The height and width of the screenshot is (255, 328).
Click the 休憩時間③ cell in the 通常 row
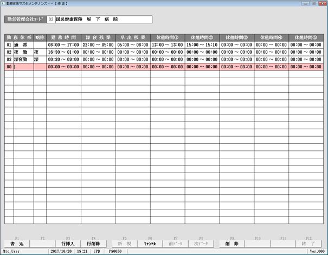point(237,45)
